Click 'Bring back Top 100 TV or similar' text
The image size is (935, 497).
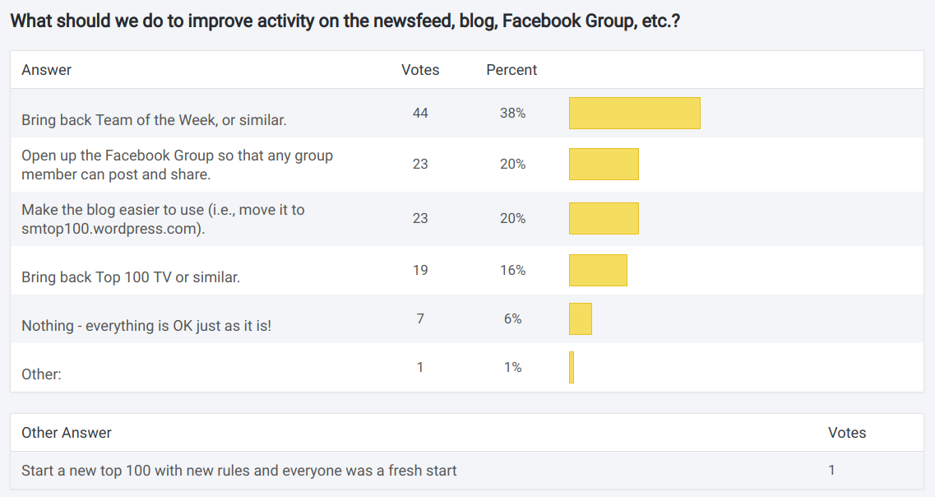click(131, 277)
